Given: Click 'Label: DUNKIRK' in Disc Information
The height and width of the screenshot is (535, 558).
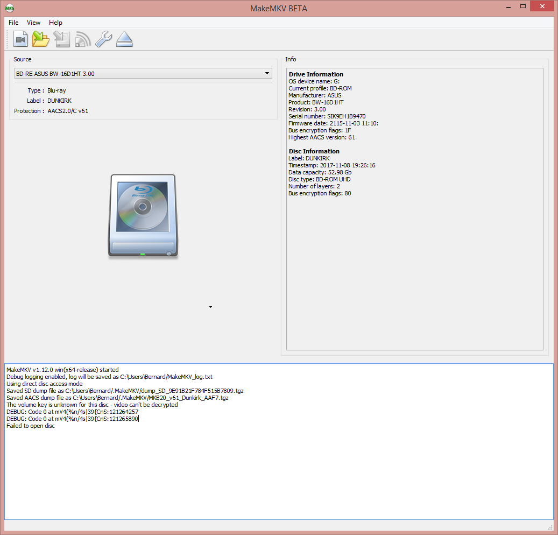Looking at the screenshot, I should click(x=309, y=158).
